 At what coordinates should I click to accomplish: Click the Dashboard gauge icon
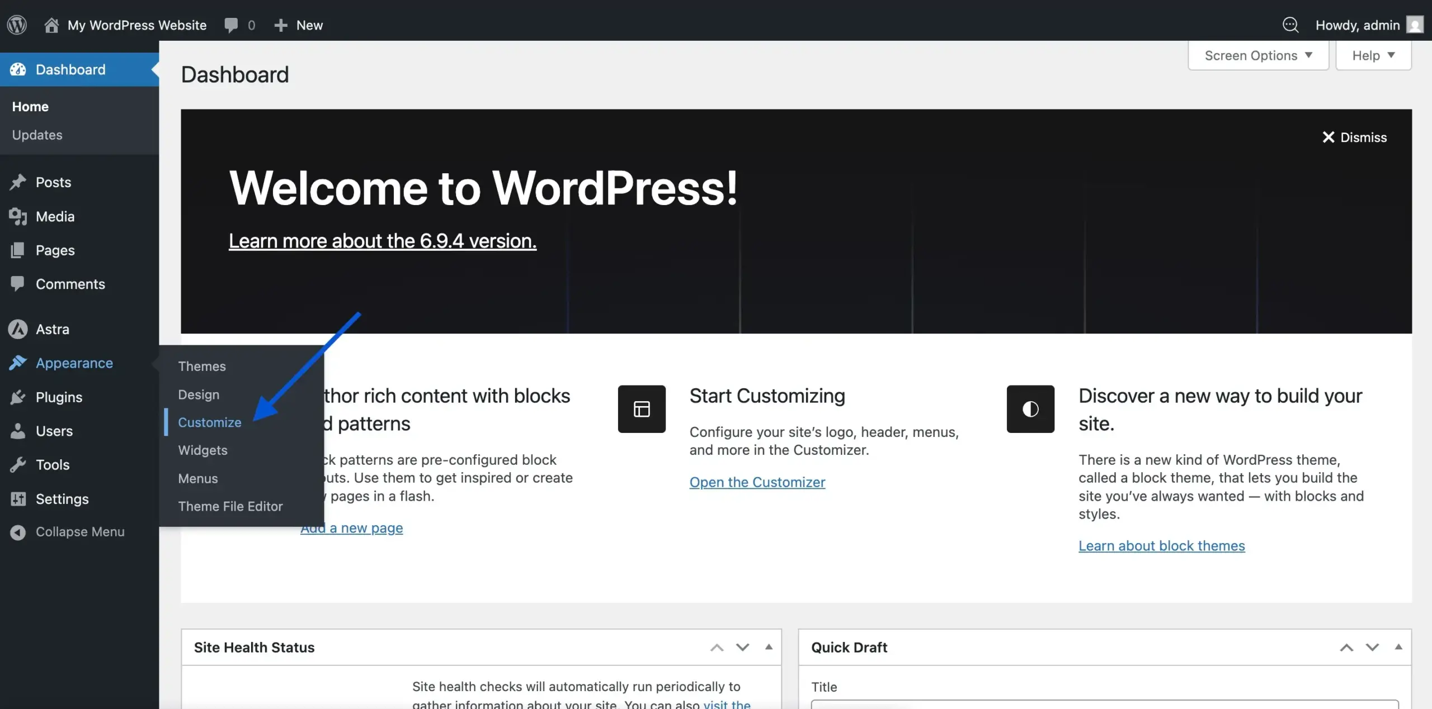(x=18, y=69)
